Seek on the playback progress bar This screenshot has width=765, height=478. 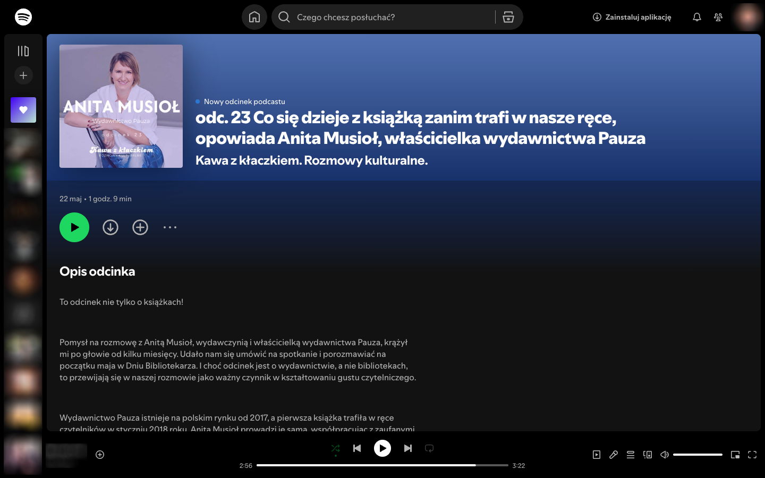pos(382,465)
